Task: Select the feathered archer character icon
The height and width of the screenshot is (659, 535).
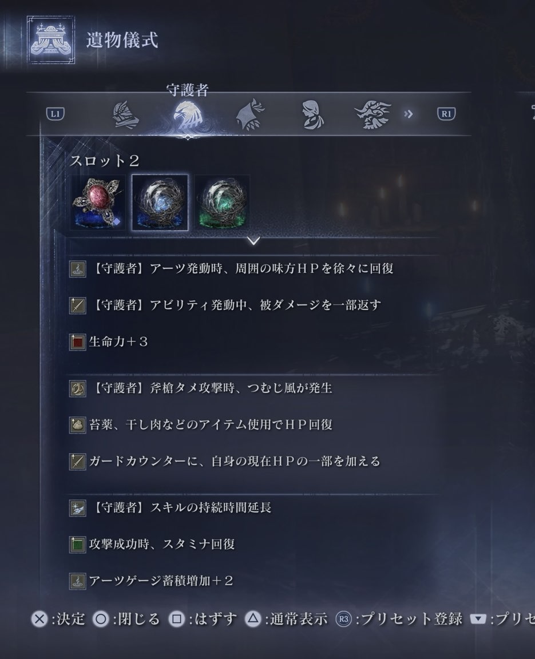Action: pos(250,114)
